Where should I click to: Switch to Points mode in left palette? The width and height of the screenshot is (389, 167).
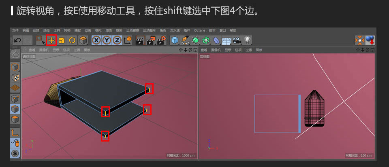[15, 99]
